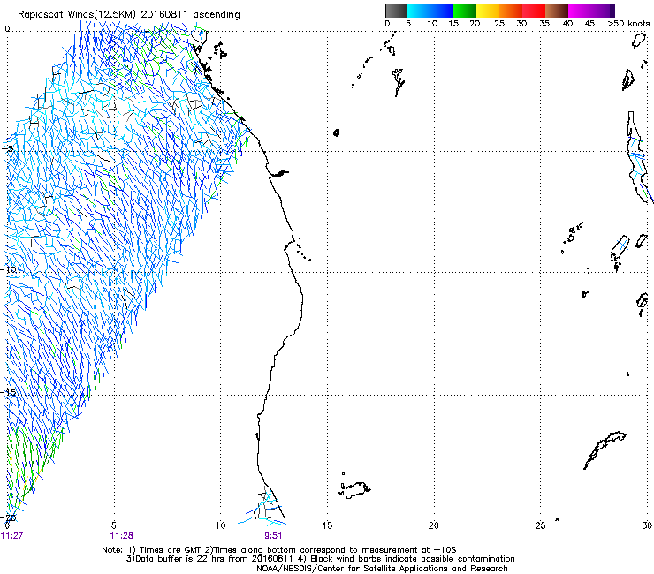
Task: Click the purple "11:28" time stamp
Action: tap(121, 536)
